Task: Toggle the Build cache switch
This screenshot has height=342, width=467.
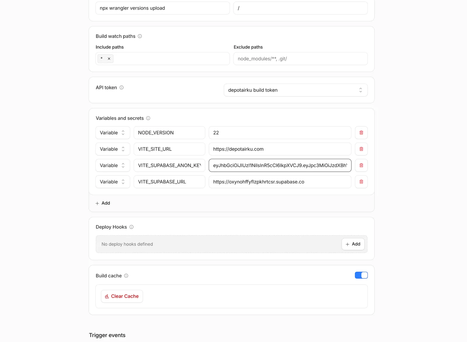Action: pyautogui.click(x=361, y=275)
